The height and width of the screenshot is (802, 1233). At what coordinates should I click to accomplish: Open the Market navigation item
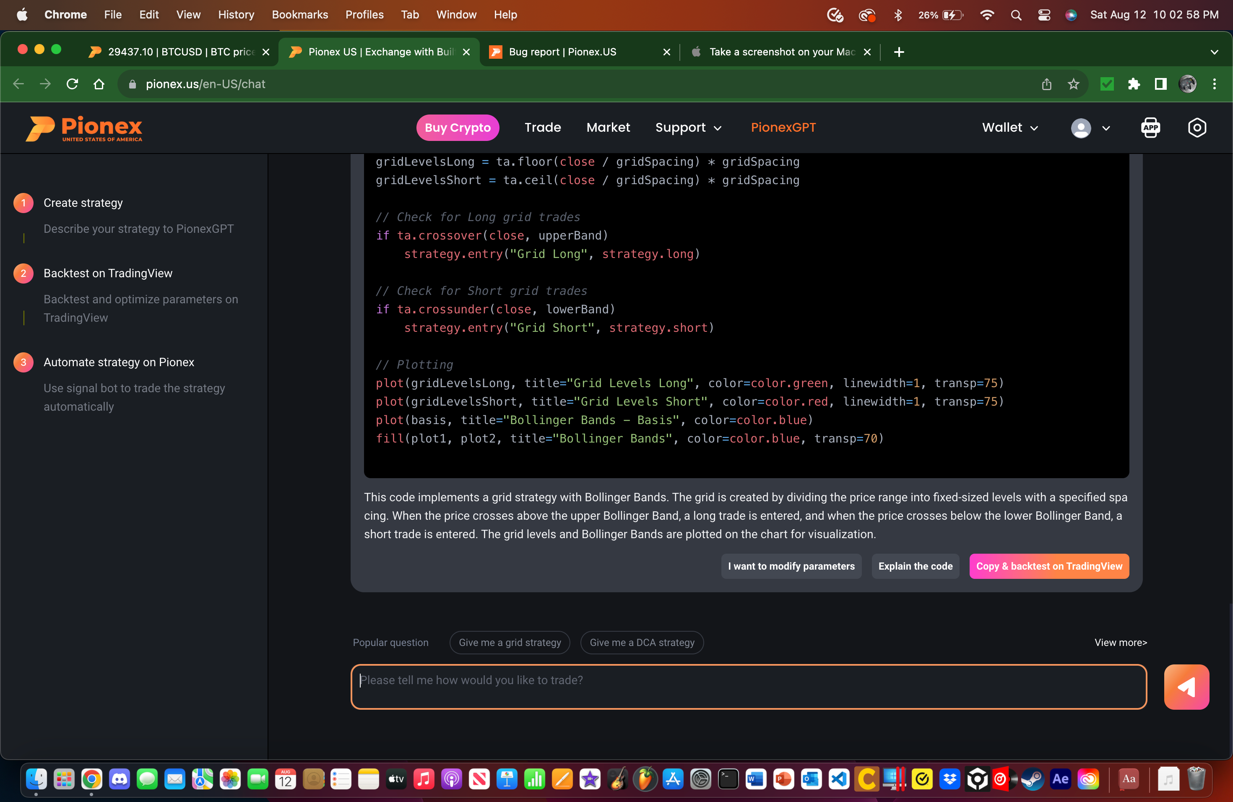(x=608, y=128)
